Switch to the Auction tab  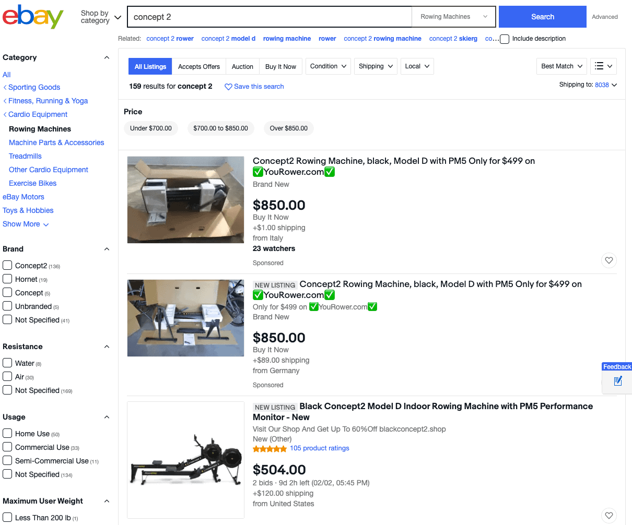coord(242,66)
